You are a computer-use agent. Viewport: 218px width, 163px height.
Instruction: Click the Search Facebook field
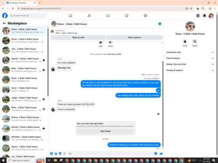point(28,16)
